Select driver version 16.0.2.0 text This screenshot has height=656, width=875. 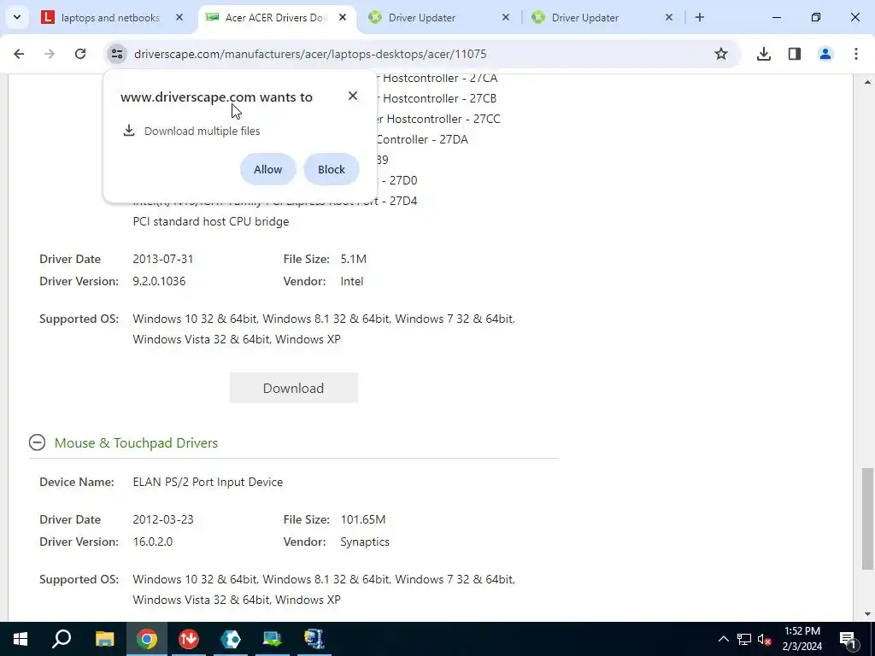152,542
